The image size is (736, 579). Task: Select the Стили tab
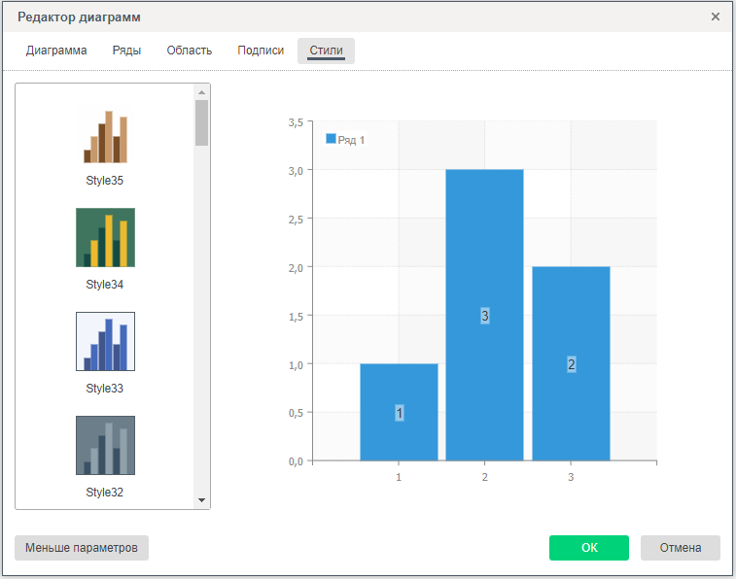click(326, 51)
